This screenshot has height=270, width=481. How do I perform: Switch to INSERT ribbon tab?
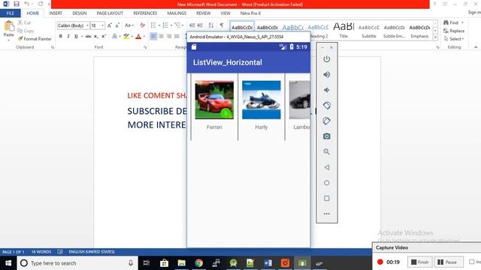point(56,13)
